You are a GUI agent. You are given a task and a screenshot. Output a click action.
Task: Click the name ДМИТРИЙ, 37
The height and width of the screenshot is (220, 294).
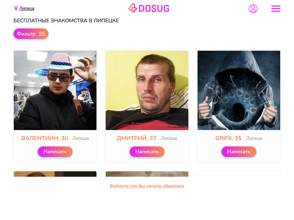(x=136, y=138)
